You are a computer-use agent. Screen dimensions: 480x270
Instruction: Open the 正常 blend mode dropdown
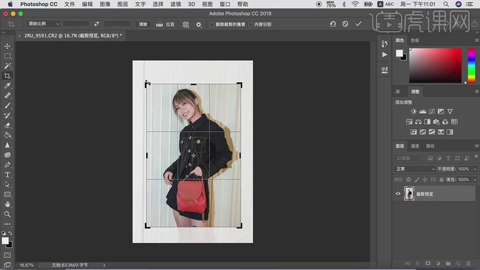(x=415, y=169)
